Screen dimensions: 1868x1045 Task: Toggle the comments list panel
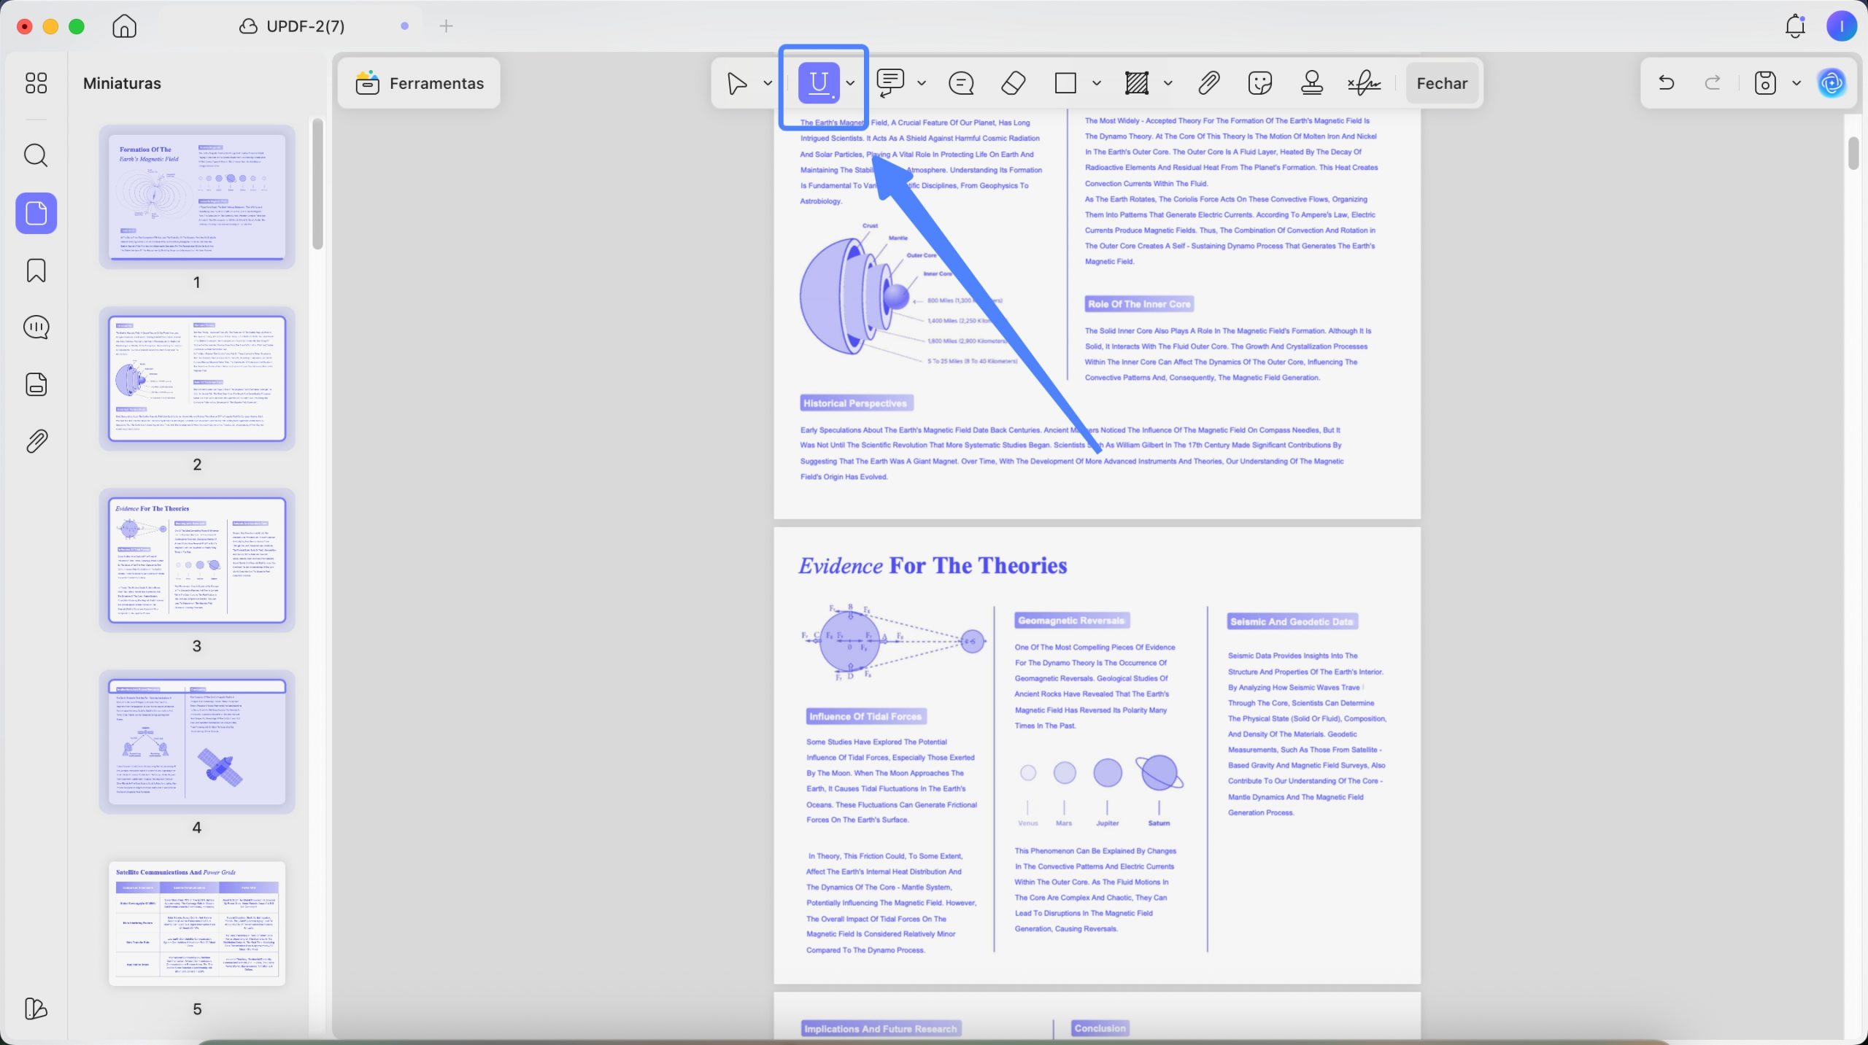(x=36, y=327)
